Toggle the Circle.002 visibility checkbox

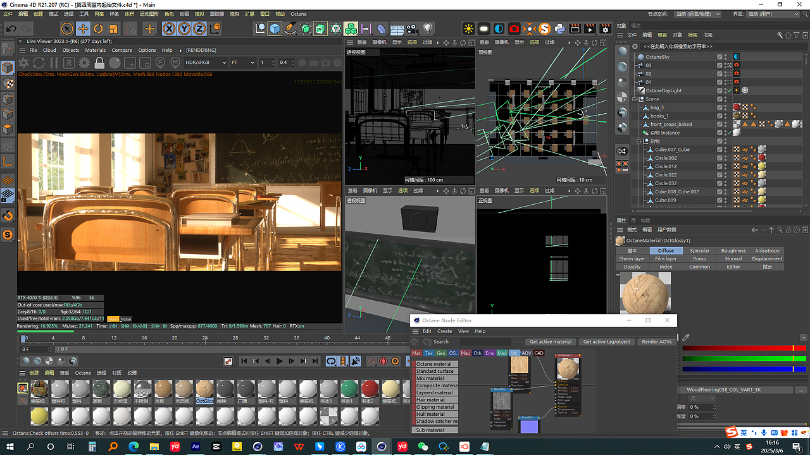click(720, 158)
